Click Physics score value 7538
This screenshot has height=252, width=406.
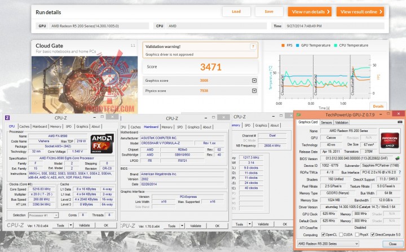tap(204, 91)
